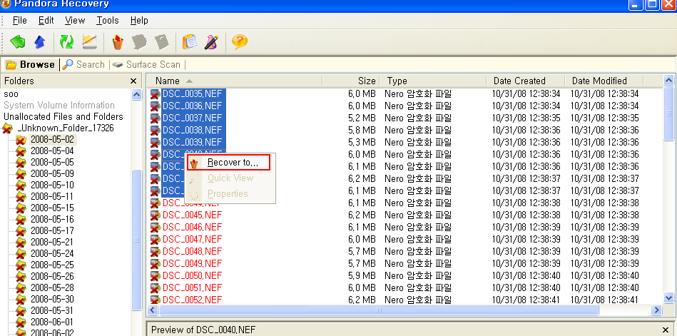Image resolution: width=677 pixels, height=336 pixels.
Task: Click the Folders panel vertical scrollbar thumb
Action: pos(136,240)
